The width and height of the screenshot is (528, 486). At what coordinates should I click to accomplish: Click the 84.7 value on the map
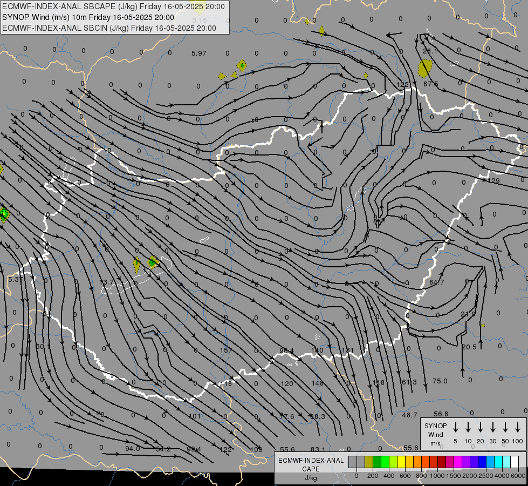click(x=436, y=282)
